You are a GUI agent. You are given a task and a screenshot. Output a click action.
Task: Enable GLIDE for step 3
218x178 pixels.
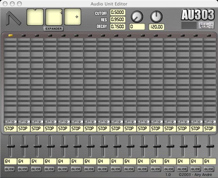36,169
